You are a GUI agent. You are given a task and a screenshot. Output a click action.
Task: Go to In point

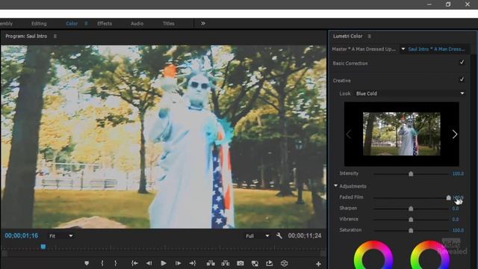tap(134, 263)
